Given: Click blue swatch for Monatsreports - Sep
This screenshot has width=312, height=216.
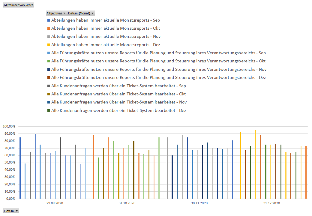Looking at the screenshot, I should [49, 20].
